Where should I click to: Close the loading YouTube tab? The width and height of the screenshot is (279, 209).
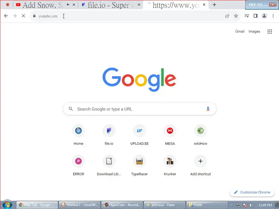click(204, 5)
